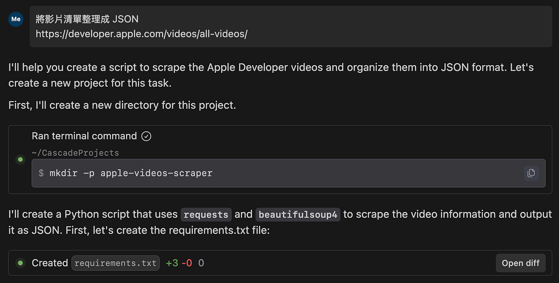
Task: Open the developer.apple.com all-videos URL
Action: (141, 34)
